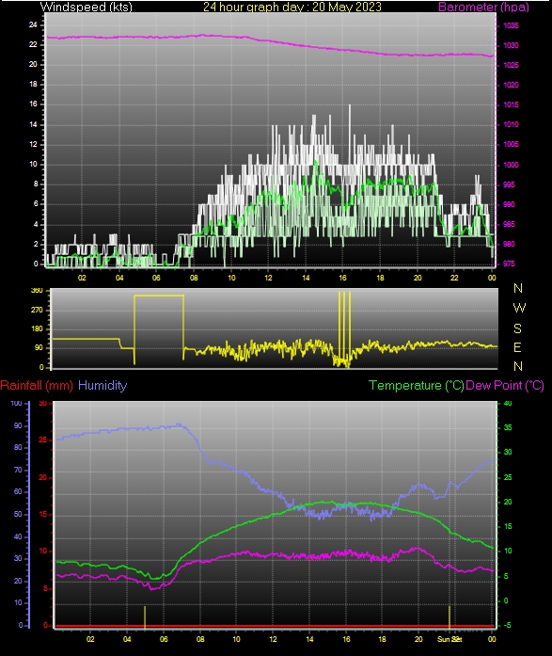Image resolution: width=552 pixels, height=656 pixels.
Task: Click the 40 temperature scale value
Action: tap(508, 404)
